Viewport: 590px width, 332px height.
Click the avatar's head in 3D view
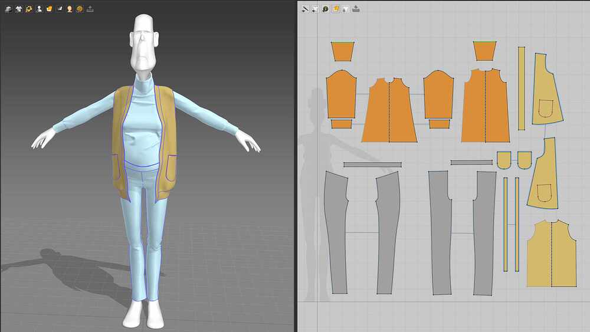[x=144, y=41]
